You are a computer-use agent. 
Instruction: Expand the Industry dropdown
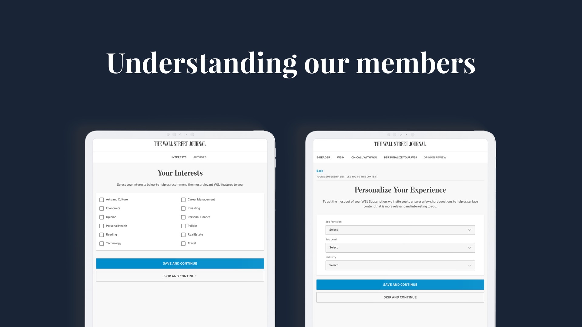pos(400,265)
